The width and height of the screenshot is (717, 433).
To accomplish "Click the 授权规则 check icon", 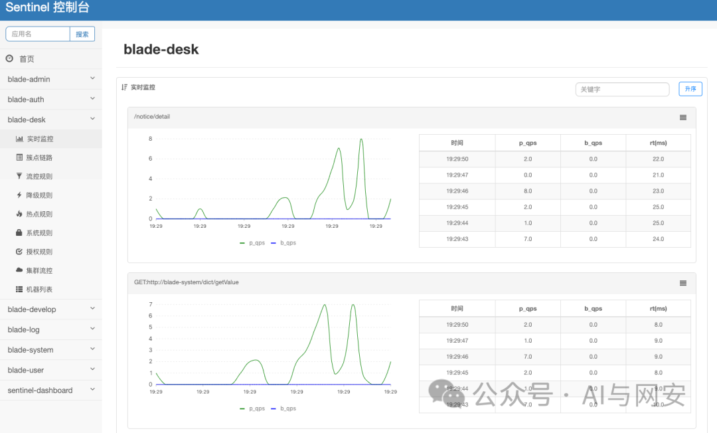I will click(x=19, y=252).
